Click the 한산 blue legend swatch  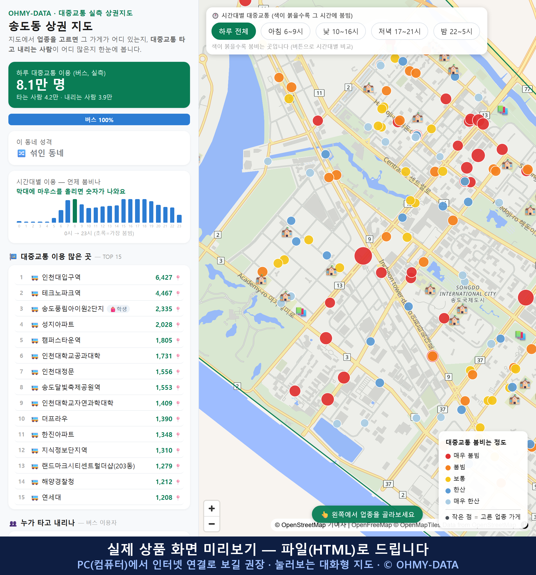point(448,491)
